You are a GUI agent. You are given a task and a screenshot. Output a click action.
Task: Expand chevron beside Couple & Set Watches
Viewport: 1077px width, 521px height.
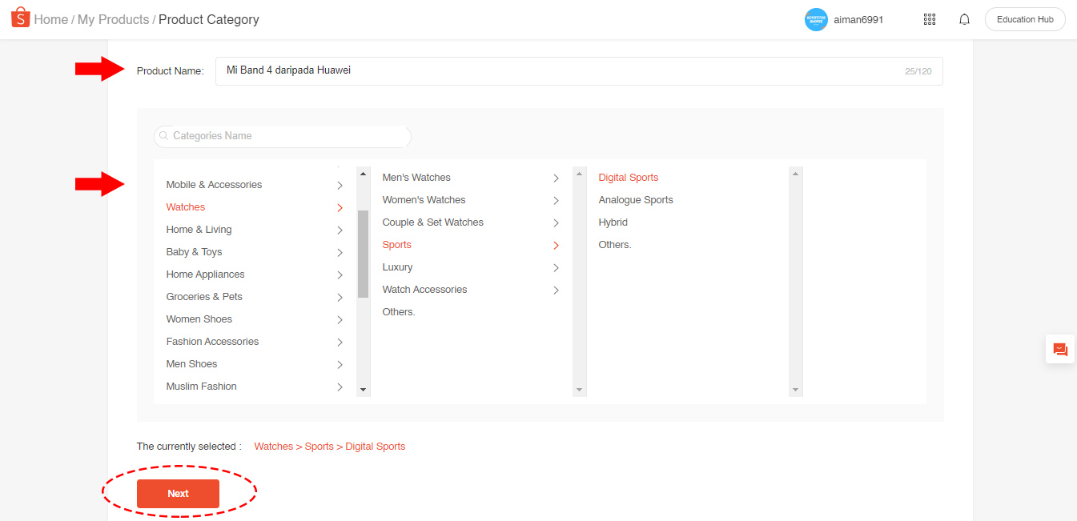[x=556, y=223]
